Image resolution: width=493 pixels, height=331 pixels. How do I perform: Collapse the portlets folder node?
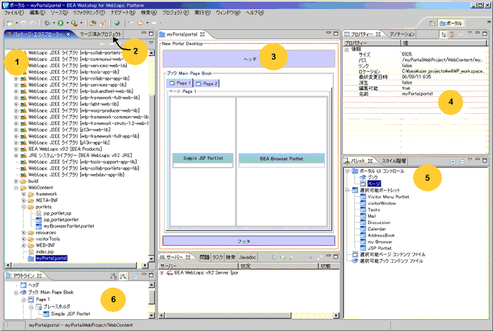(x=24, y=207)
